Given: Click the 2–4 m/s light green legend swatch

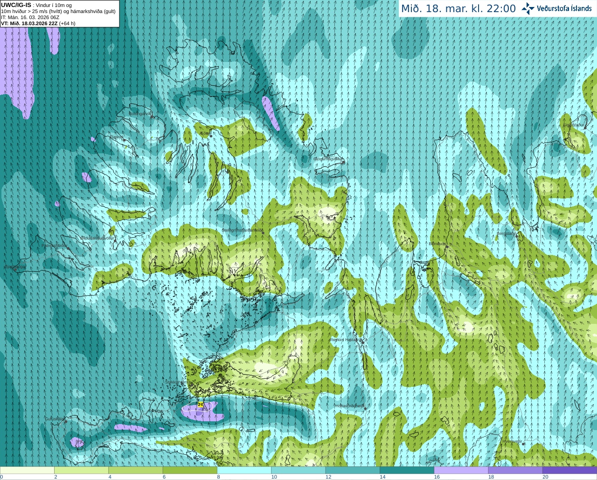Looking at the screenshot, I should point(81,470).
